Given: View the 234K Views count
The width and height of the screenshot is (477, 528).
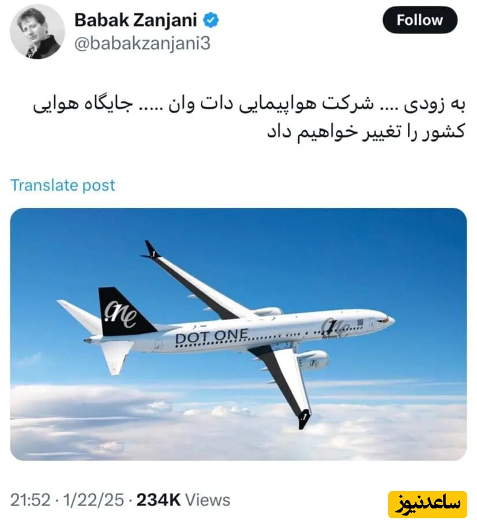Looking at the screenshot, I should 183,500.
